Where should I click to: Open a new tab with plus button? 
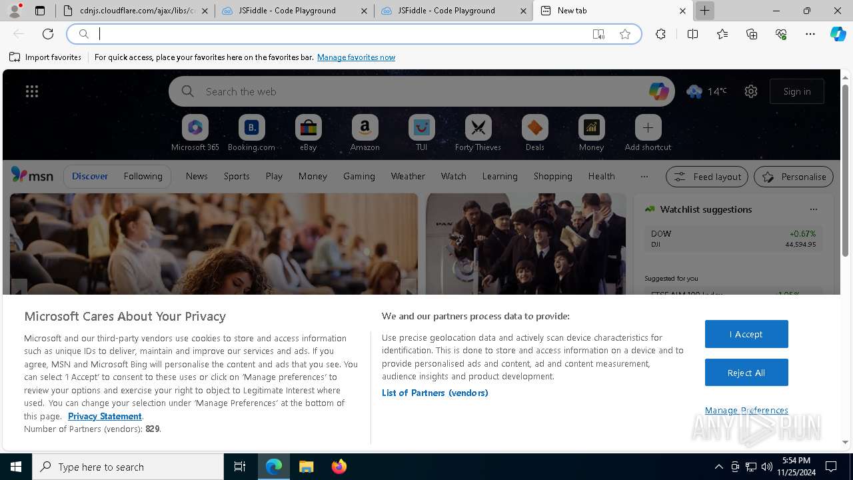pos(704,11)
